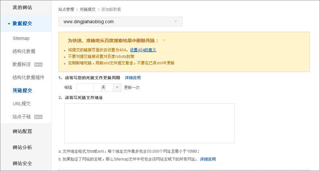Select the 死链提交 sidebar item
Screen dimensions: 320x171
(22, 91)
